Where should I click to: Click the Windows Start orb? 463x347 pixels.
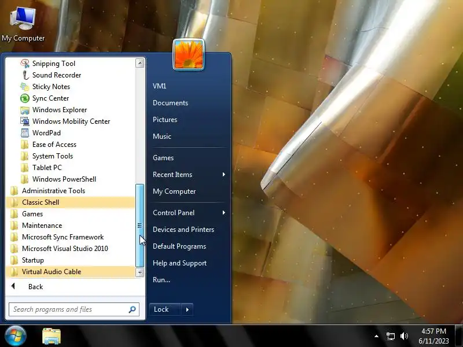(15, 336)
